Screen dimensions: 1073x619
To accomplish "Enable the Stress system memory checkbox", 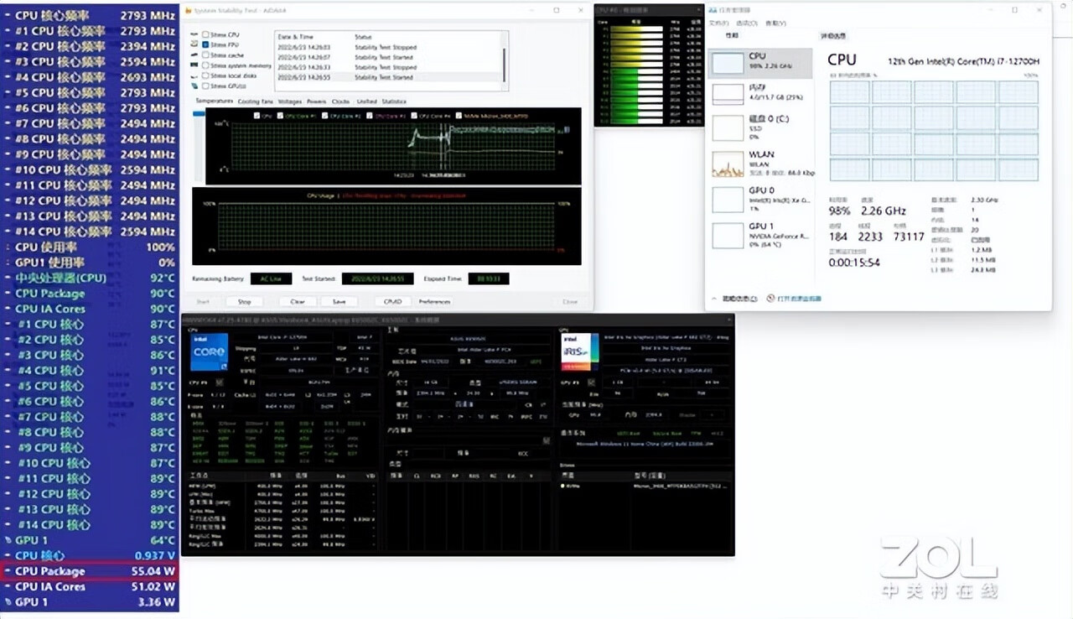I will (x=205, y=65).
